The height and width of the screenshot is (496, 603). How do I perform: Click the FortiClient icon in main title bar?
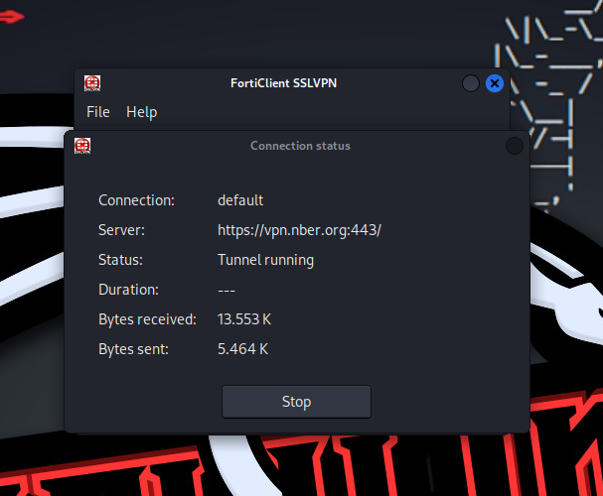[92, 83]
